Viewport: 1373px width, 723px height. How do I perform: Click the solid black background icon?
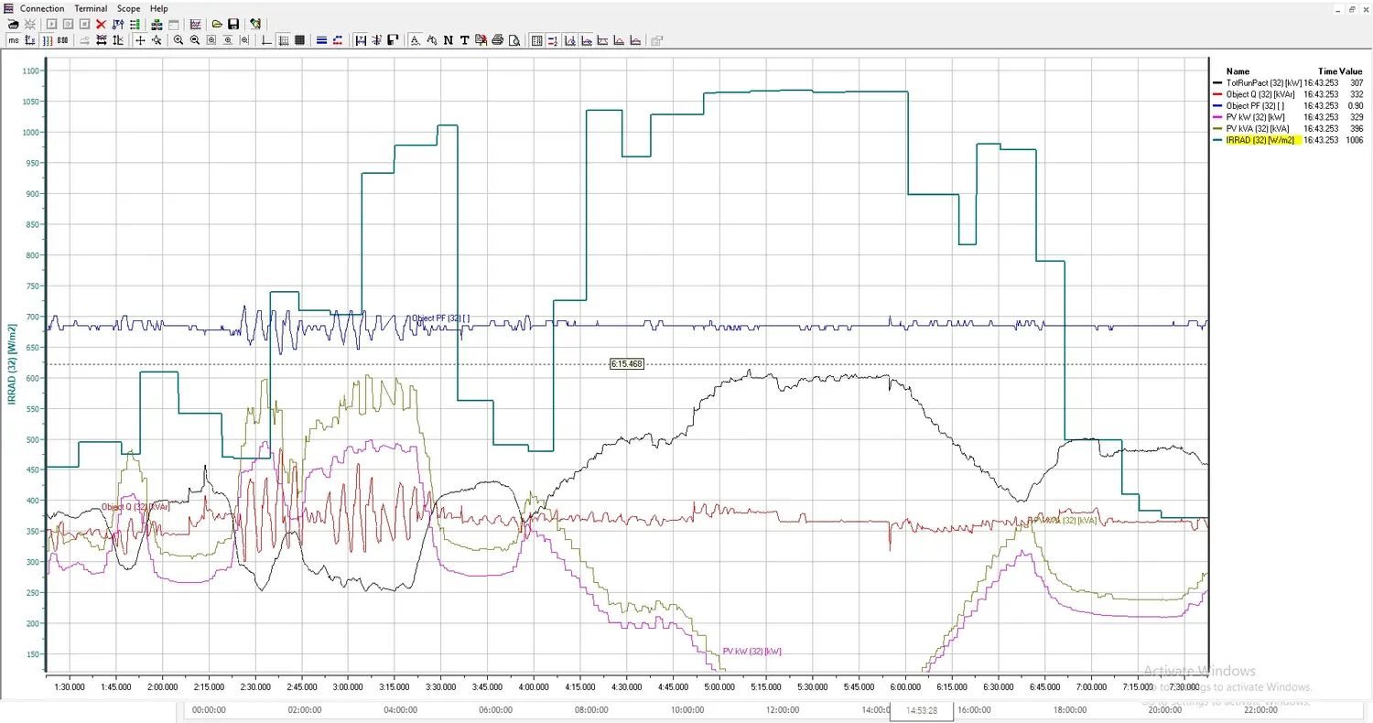pyautogui.click(x=299, y=40)
